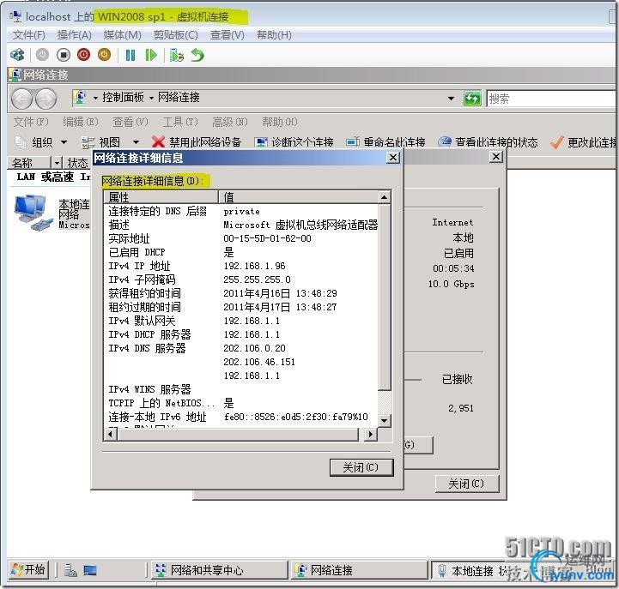
Task: Click the horizontal scrollbar thumb in details list
Action: point(239,434)
